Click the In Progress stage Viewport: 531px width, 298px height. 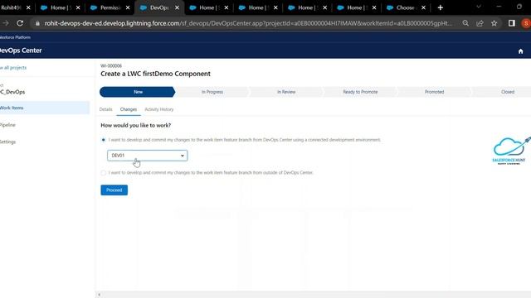pos(212,92)
